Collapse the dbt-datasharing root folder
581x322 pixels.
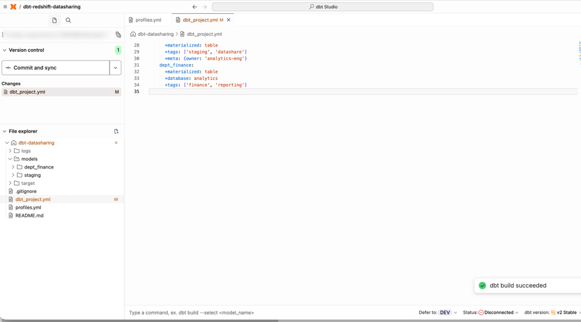7,143
